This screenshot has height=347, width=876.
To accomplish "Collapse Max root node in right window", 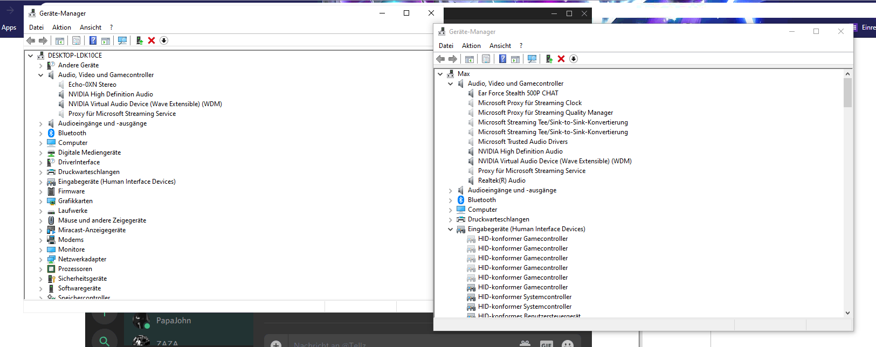I will [440, 74].
